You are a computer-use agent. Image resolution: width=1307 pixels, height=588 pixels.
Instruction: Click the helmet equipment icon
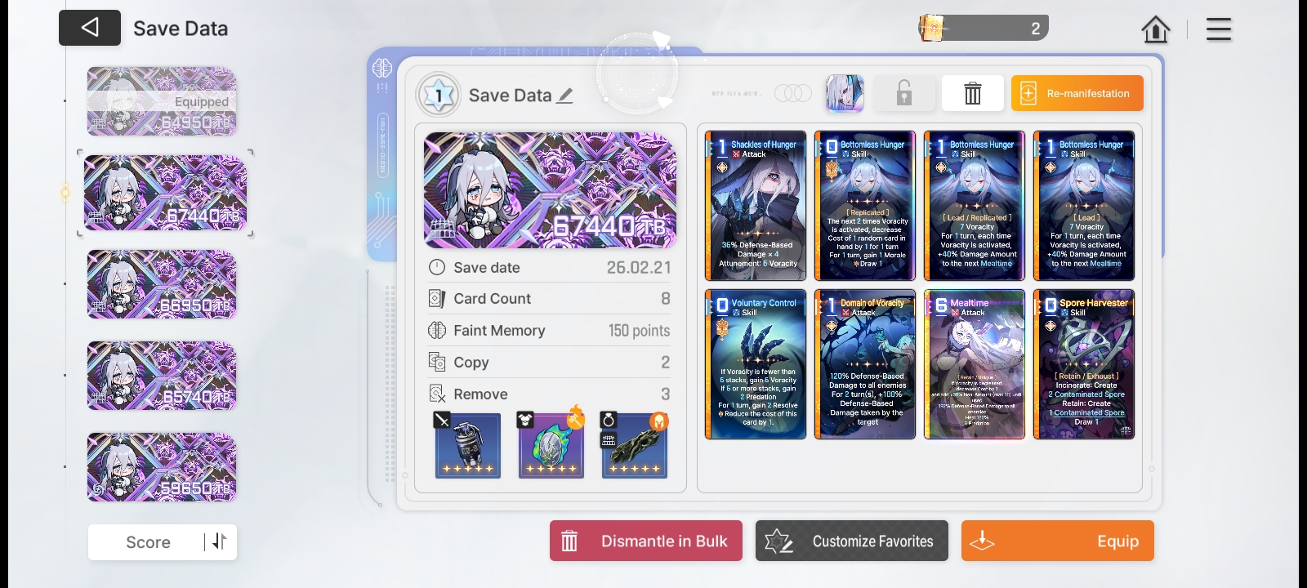[551, 445]
